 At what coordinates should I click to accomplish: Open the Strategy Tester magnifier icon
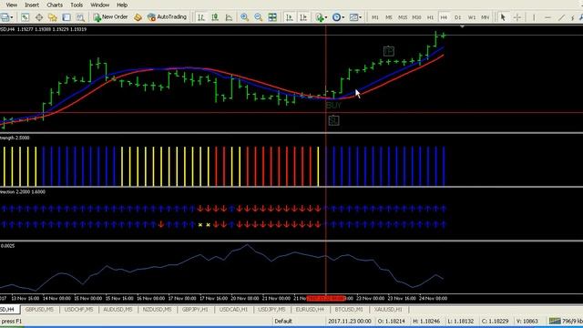click(80, 17)
